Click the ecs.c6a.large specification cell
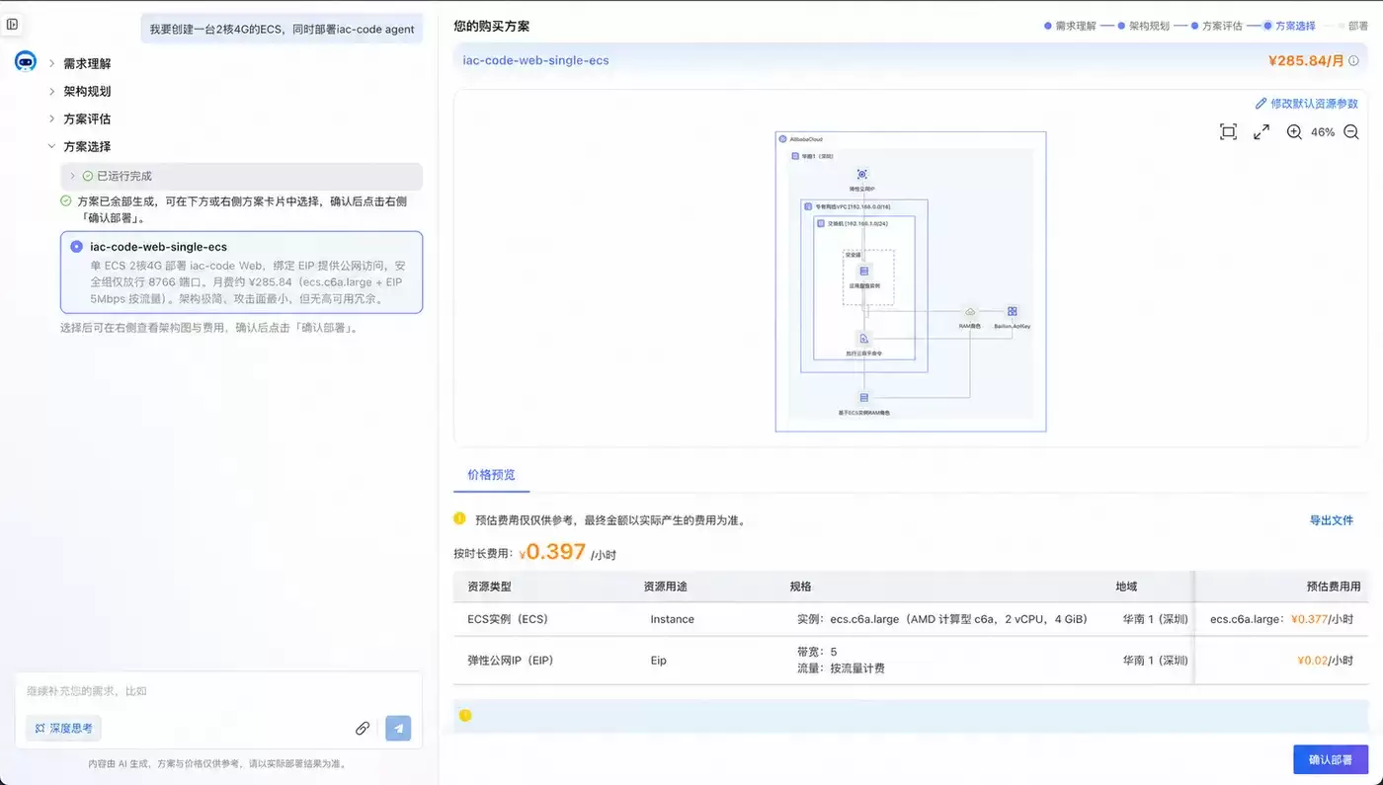 (941, 619)
